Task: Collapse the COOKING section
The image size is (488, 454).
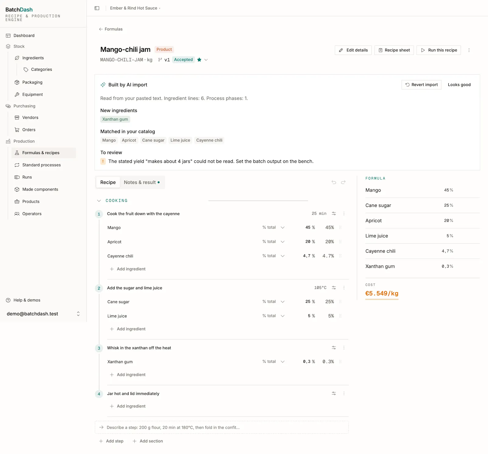Action: [x=99, y=201]
